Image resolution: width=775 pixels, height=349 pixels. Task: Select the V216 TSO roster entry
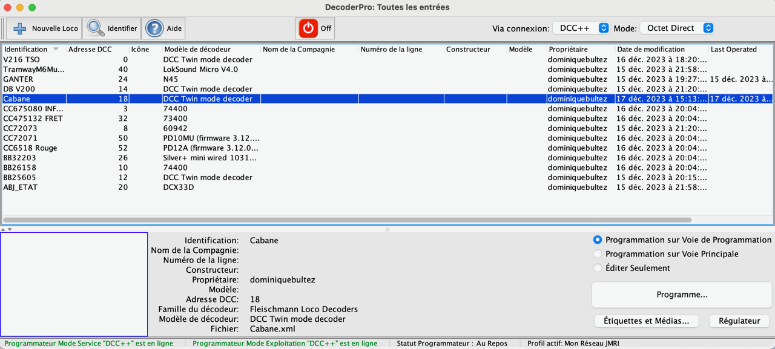[x=387, y=60]
